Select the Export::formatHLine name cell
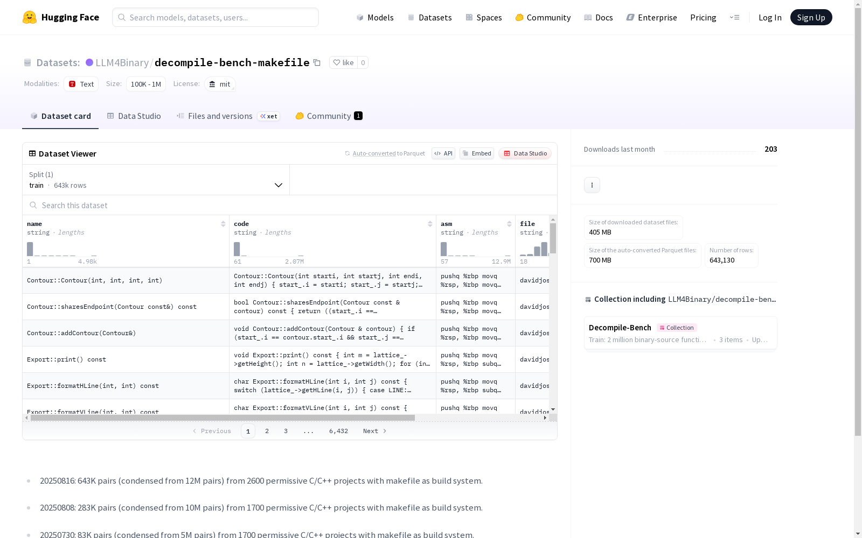Viewport: 862px width, 538px height. (x=126, y=386)
